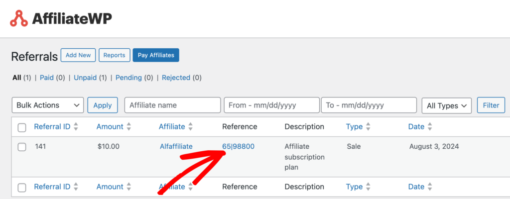The width and height of the screenshot is (510, 199).
Task: Sort using the footer Type arrows
Action: coord(368,187)
